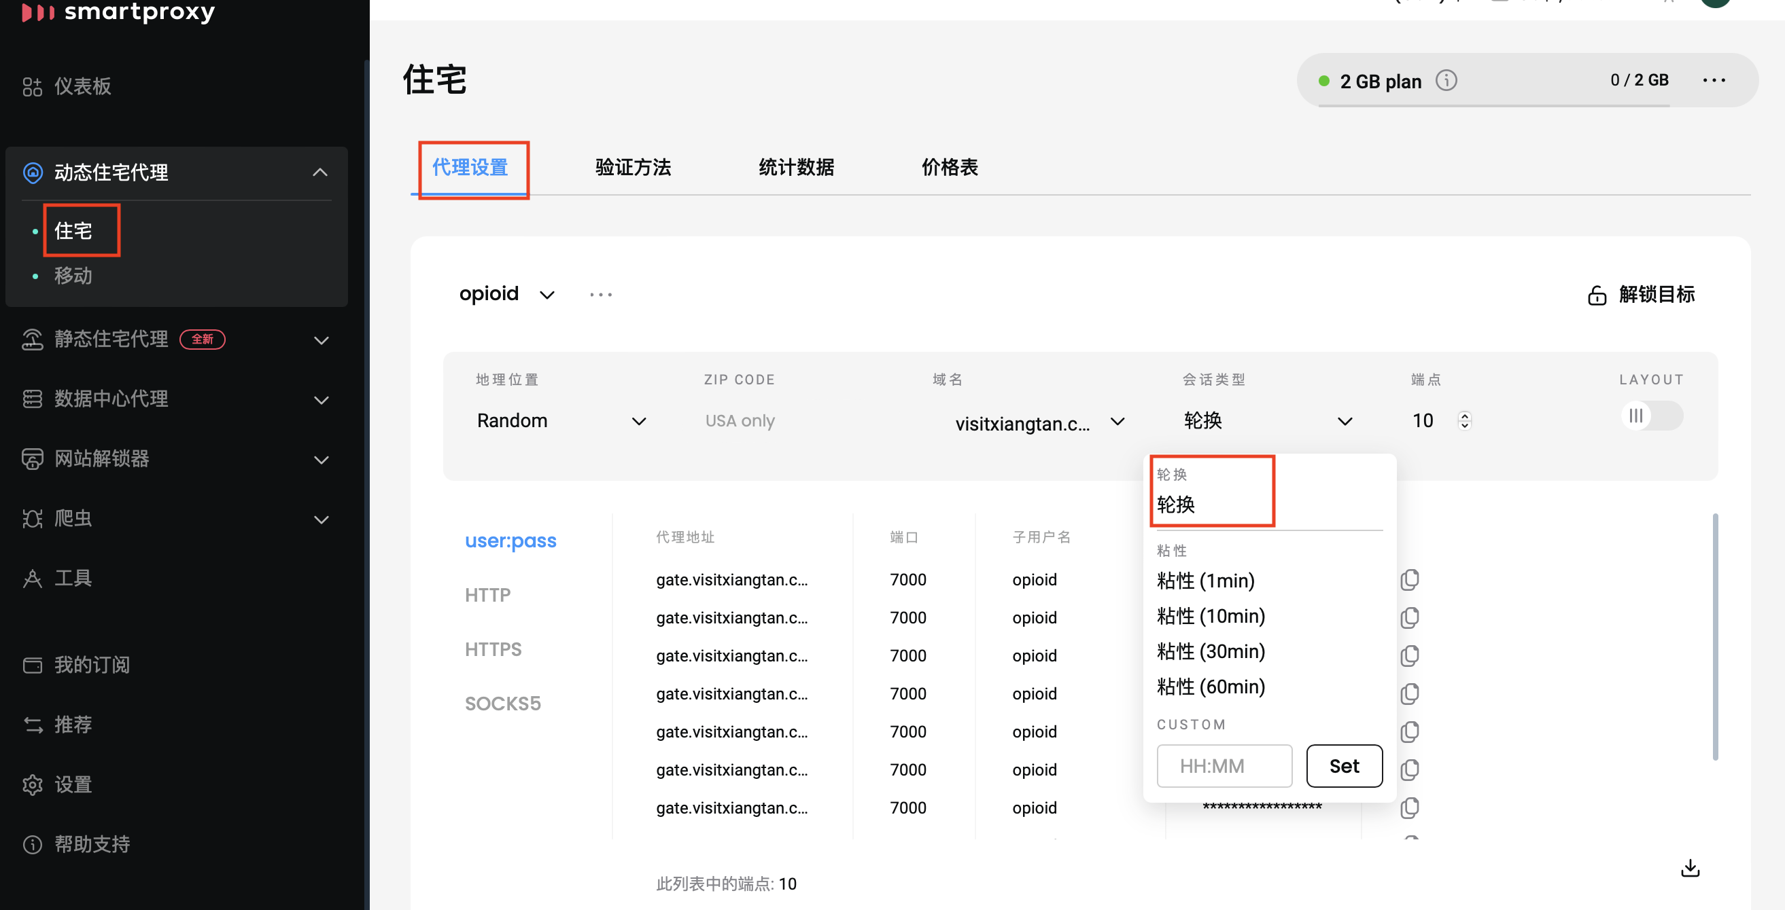Switch to the 验证方法 tab
The height and width of the screenshot is (910, 1785).
[x=634, y=168]
